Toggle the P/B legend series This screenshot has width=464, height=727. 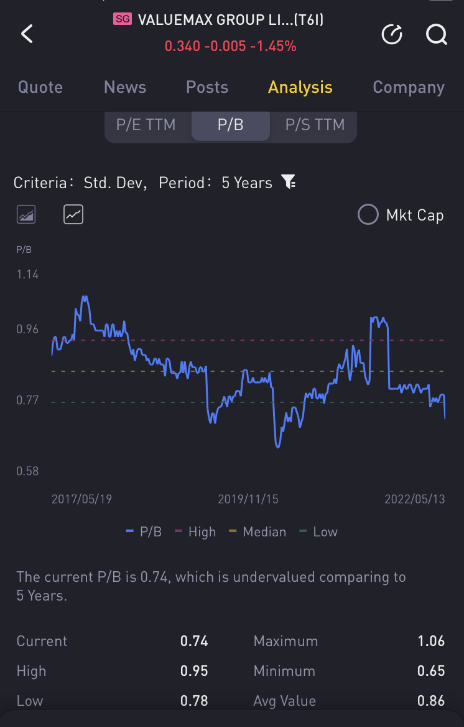point(144,532)
